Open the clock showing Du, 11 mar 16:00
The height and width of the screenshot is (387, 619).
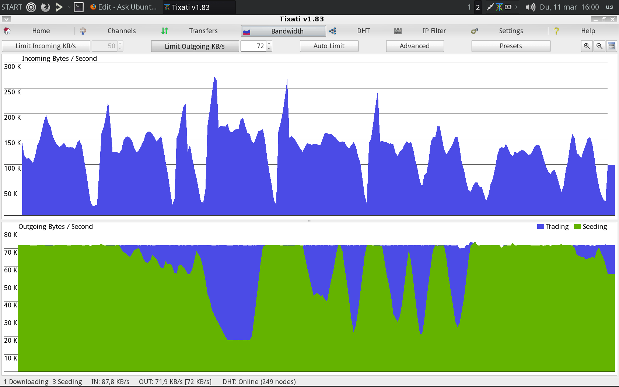(x=569, y=7)
